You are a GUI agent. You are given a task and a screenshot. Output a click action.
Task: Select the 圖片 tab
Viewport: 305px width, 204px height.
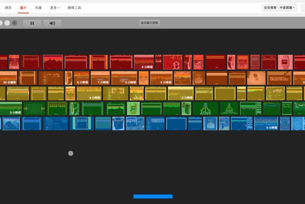click(x=23, y=8)
